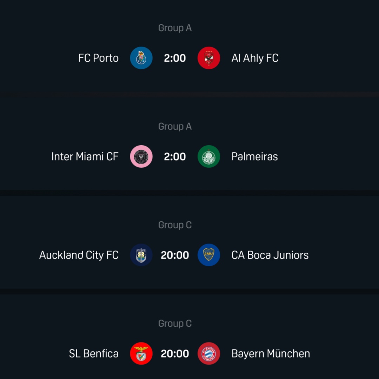Select the CA Boca Juniors name
Image resolution: width=379 pixels, height=379 pixels.
point(270,255)
